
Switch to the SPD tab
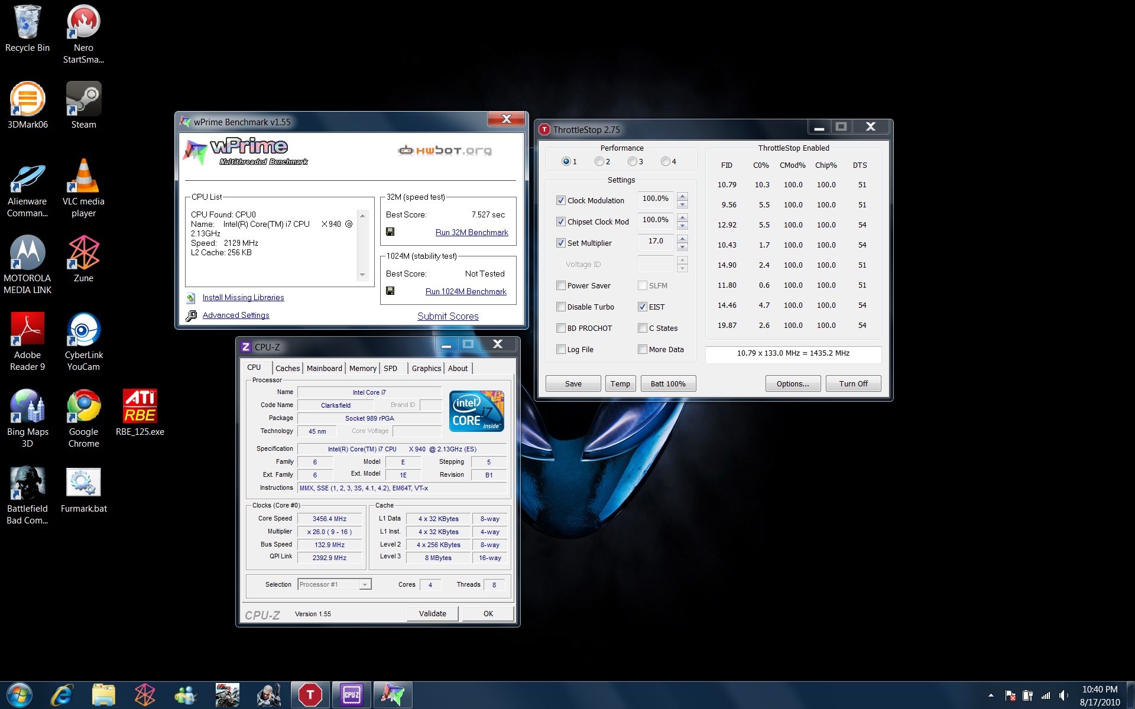pyautogui.click(x=391, y=368)
